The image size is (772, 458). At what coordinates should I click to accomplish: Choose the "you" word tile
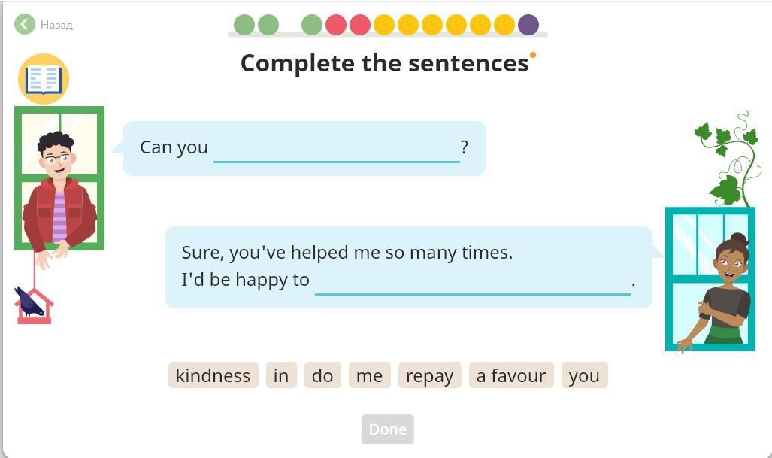point(584,375)
